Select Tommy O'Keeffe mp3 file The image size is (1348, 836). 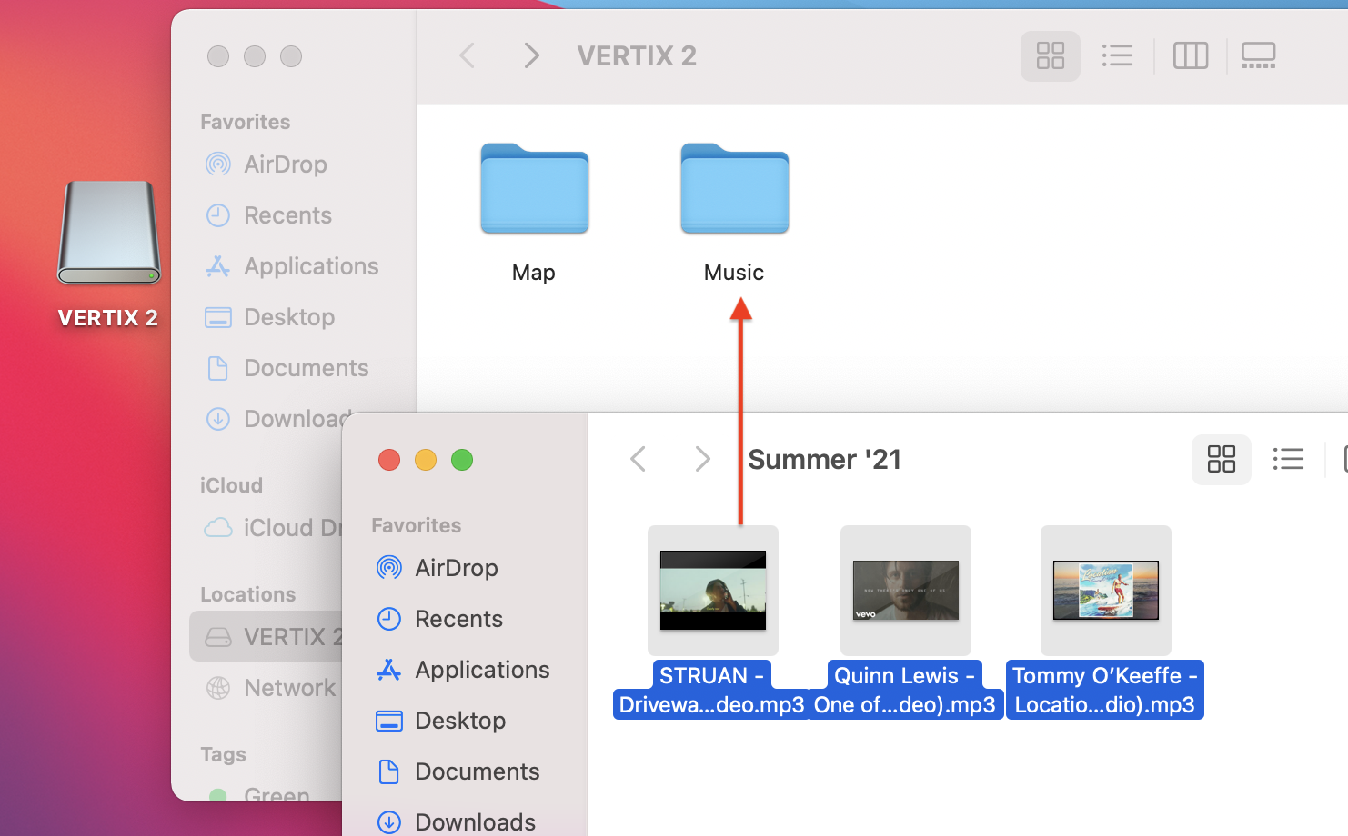1105,591
